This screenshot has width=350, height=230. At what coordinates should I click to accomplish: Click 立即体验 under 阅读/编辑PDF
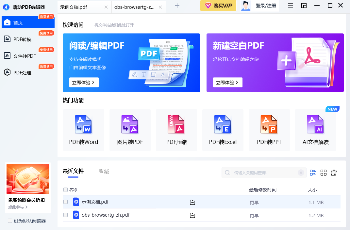click(84, 83)
